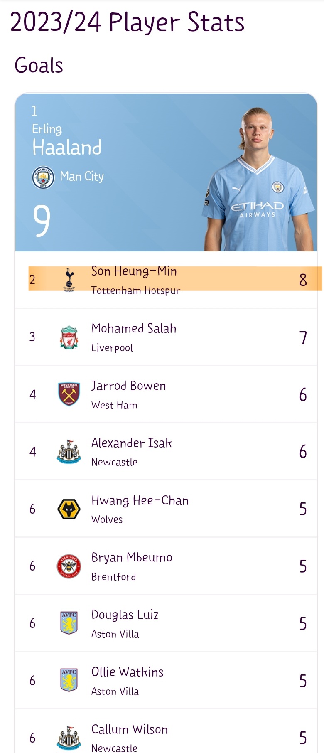Viewport: 324px width, 753px height.
Task: Click the Tottenham Hotspur crest icon
Action: (69, 280)
